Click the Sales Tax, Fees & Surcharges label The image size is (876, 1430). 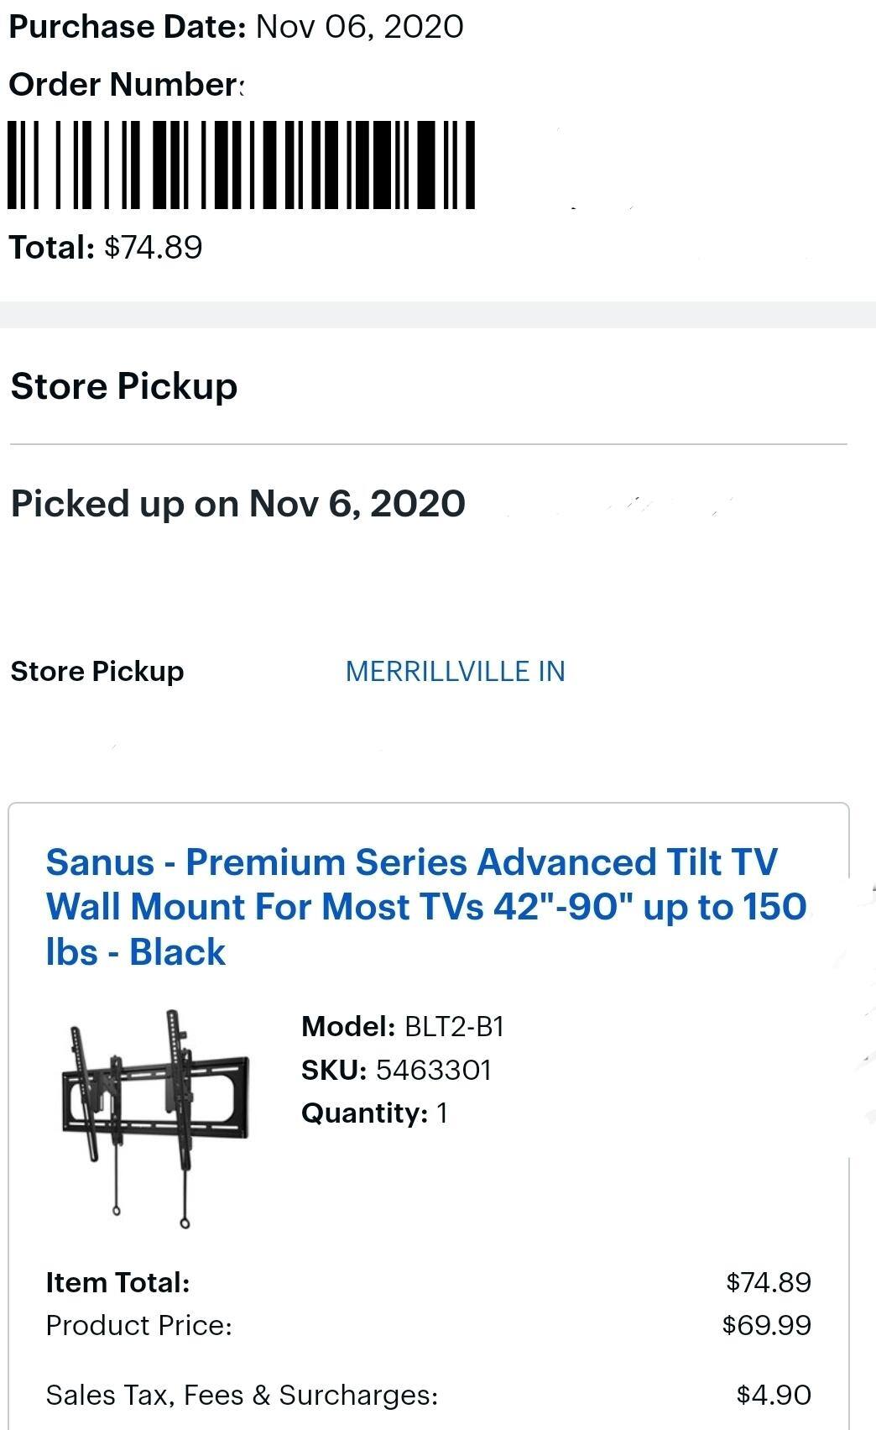(242, 1395)
